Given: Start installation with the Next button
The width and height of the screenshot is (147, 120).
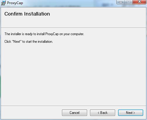Looking at the screenshot, I should click(x=131, y=113).
